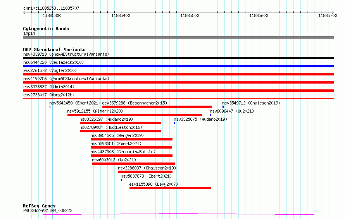Open esv3679288 (Besenbacher2015) label
345x219 pixels.
(x=135, y=103)
